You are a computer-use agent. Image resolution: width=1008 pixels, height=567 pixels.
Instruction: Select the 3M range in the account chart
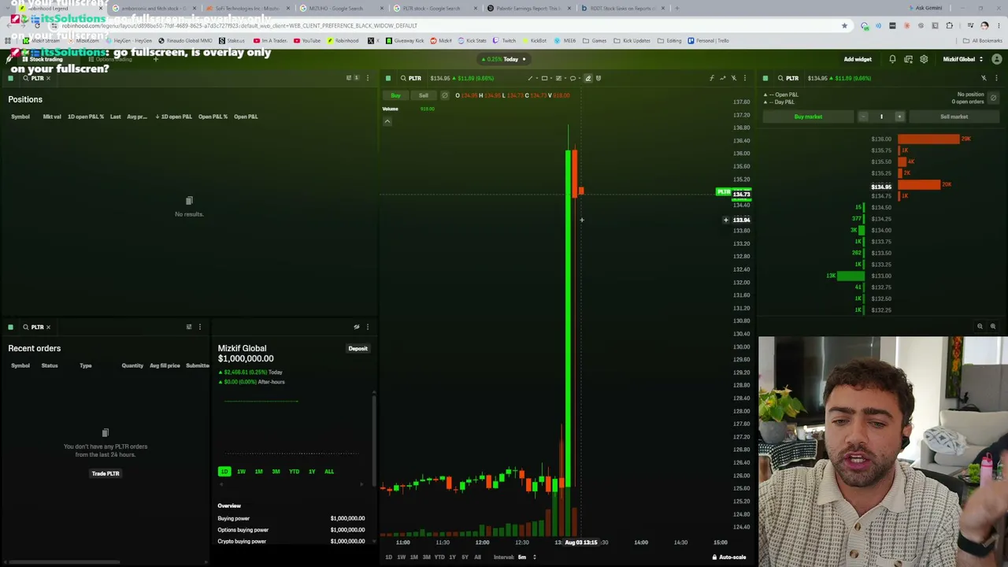coord(276,472)
